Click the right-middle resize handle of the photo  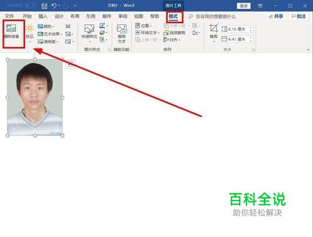(63, 98)
